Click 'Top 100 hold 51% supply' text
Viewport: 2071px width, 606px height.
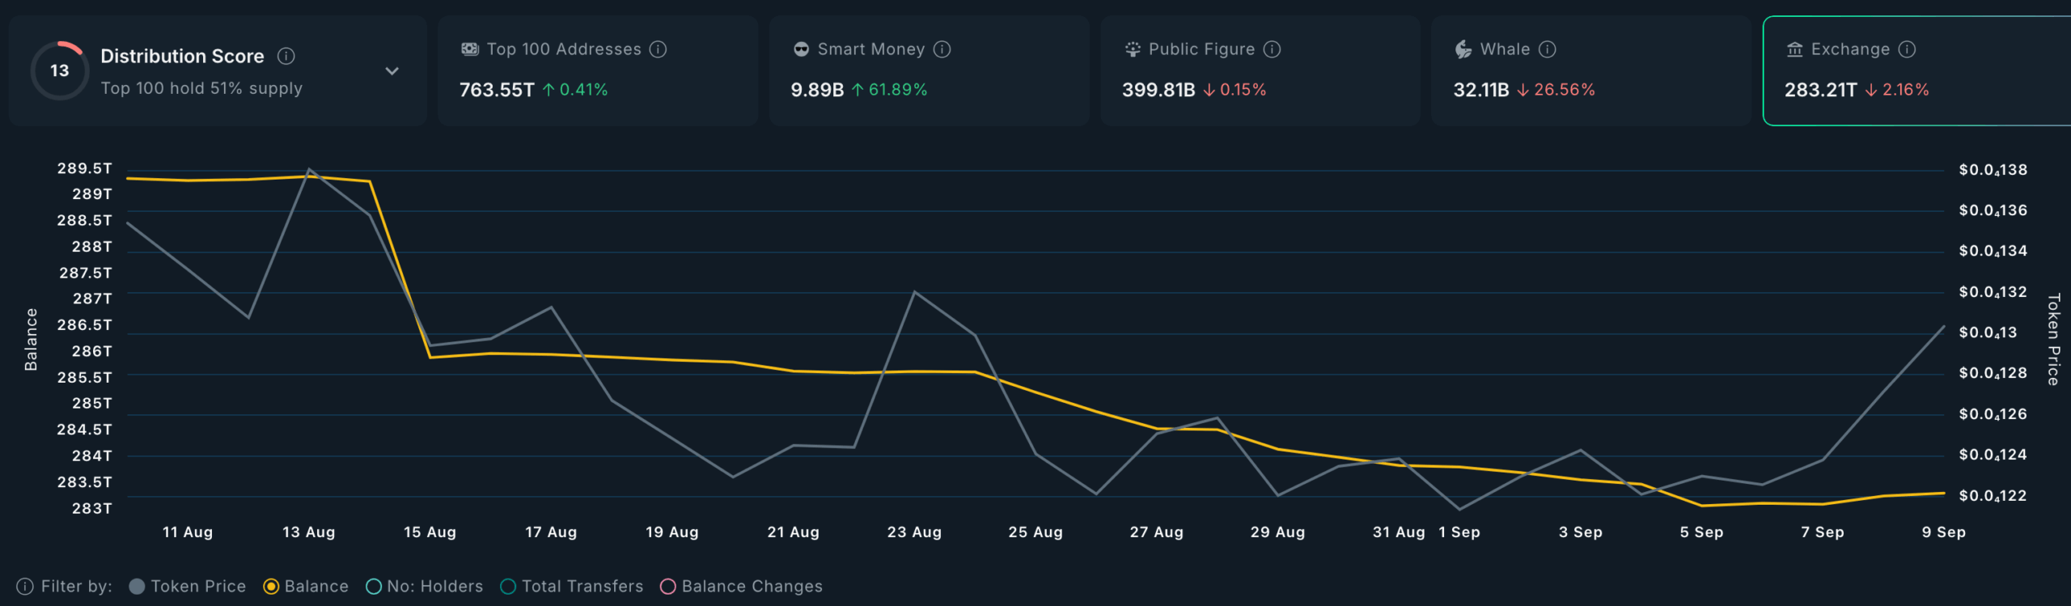click(201, 88)
